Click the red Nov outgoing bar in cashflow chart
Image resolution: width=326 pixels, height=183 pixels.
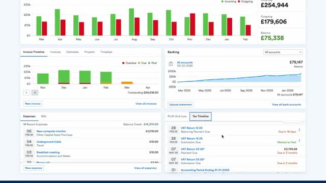tap(193, 24)
